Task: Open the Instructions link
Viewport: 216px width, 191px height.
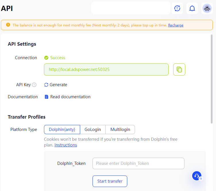Action: tap(65, 145)
